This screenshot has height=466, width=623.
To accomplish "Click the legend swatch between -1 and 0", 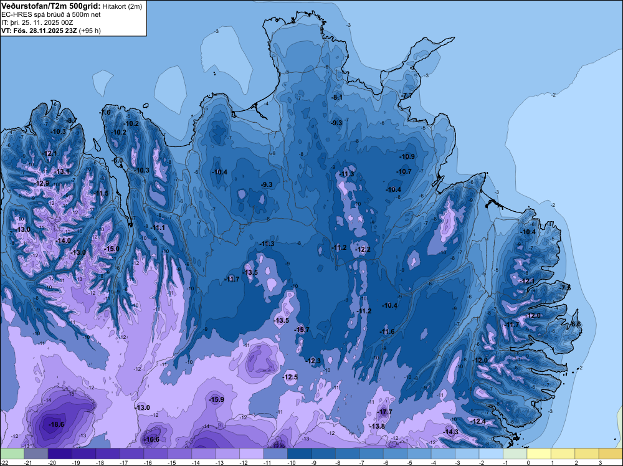I will (515, 454).
